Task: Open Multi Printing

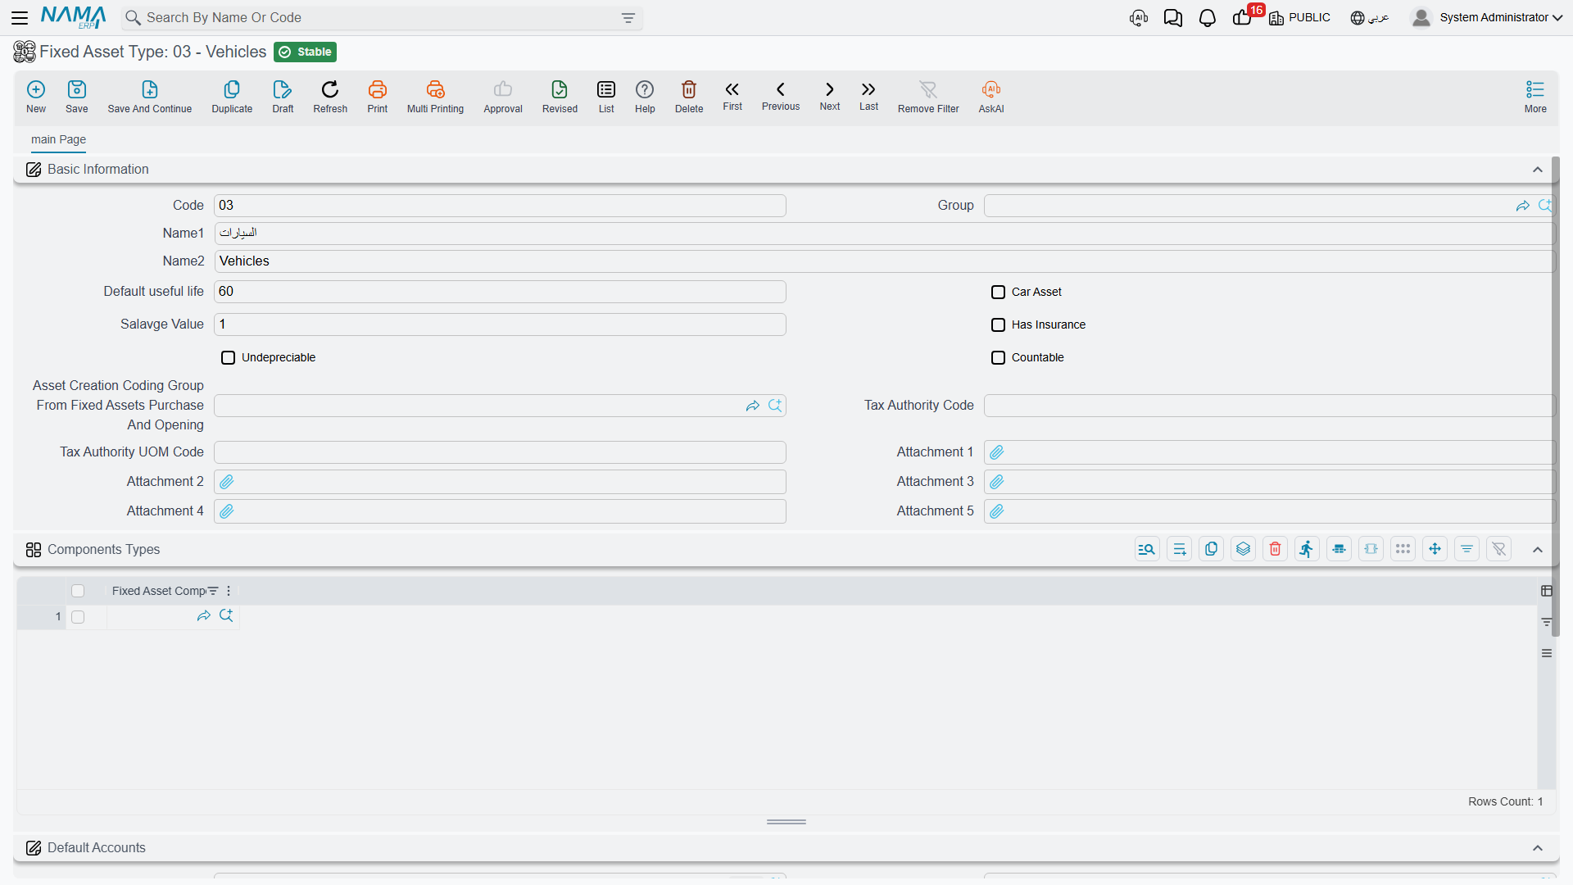Action: (435, 97)
